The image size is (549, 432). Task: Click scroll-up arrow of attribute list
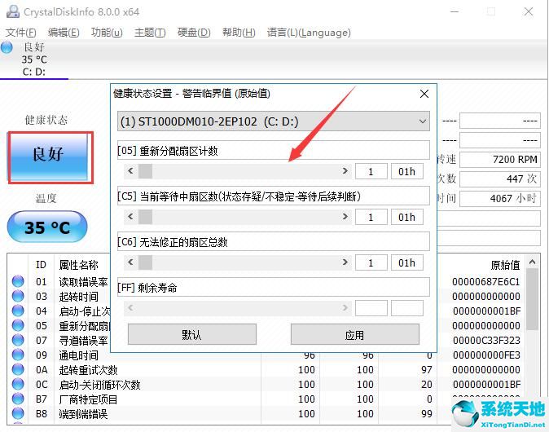coord(532,262)
